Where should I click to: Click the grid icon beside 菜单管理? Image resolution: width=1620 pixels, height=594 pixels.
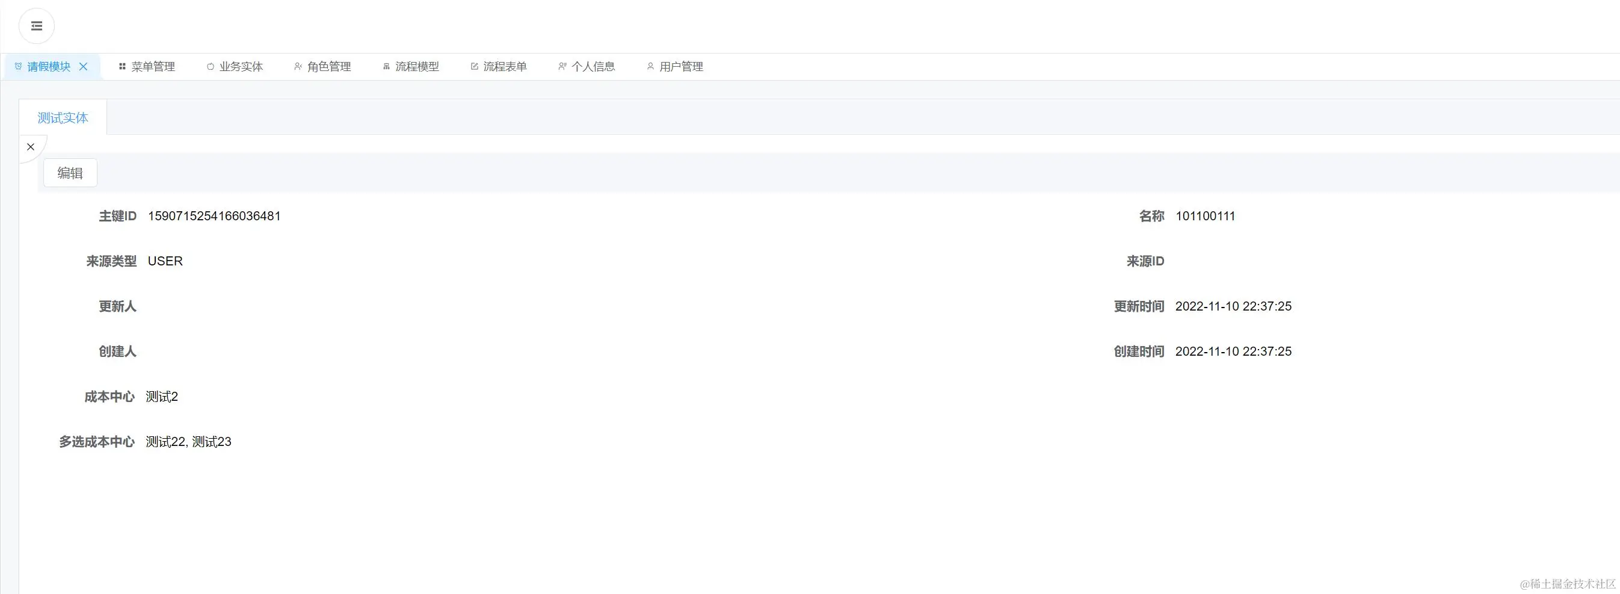click(123, 66)
